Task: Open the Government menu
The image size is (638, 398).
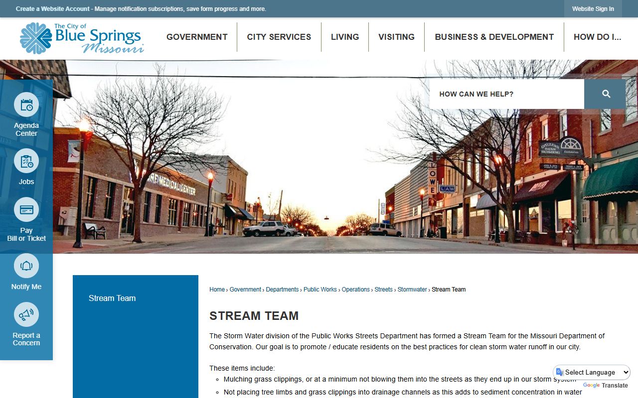Action: [197, 37]
